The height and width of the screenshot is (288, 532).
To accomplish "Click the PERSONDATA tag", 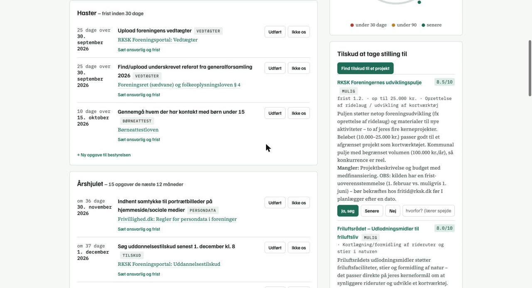I will click(203, 211).
